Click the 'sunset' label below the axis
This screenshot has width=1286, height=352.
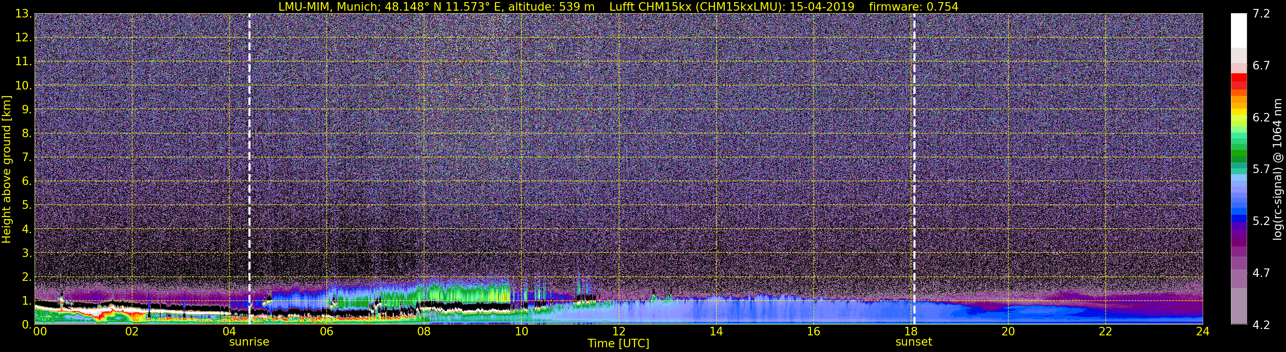click(913, 342)
